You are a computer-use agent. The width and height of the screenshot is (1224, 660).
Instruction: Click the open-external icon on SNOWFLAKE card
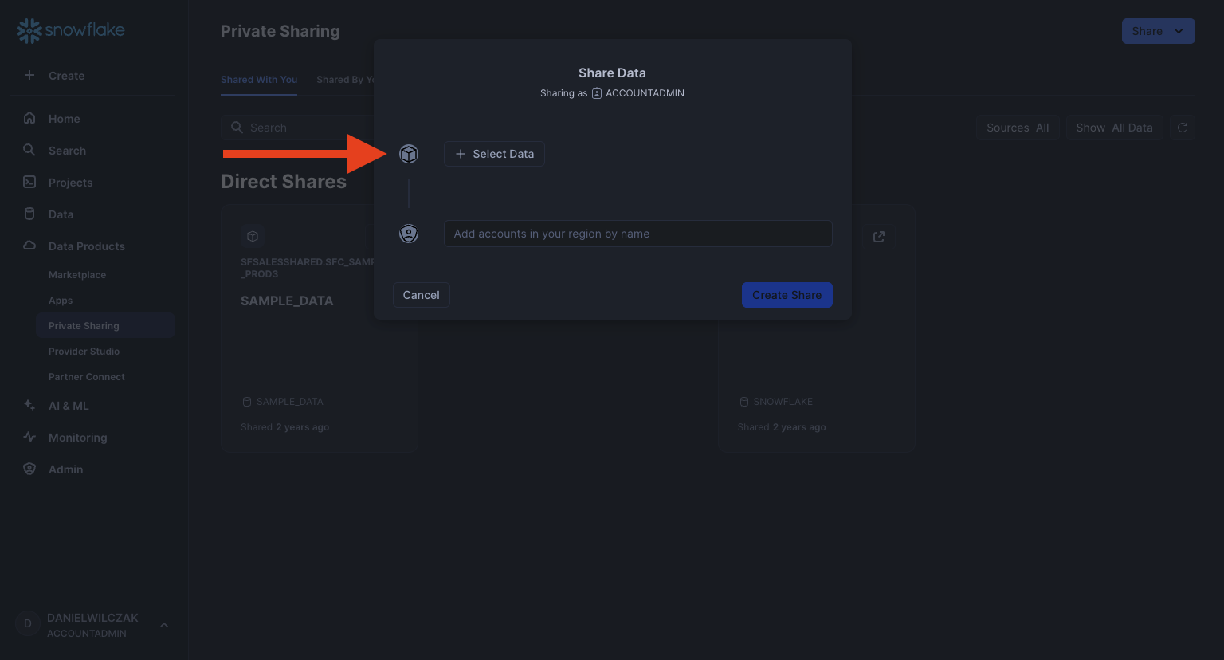click(x=879, y=237)
